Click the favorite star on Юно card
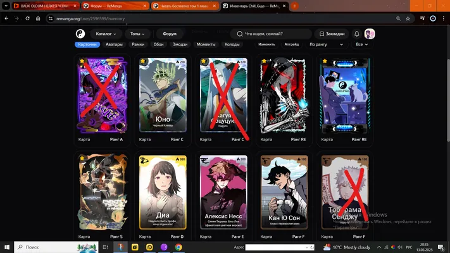Viewport: 450px width, 253px height. [143, 61]
